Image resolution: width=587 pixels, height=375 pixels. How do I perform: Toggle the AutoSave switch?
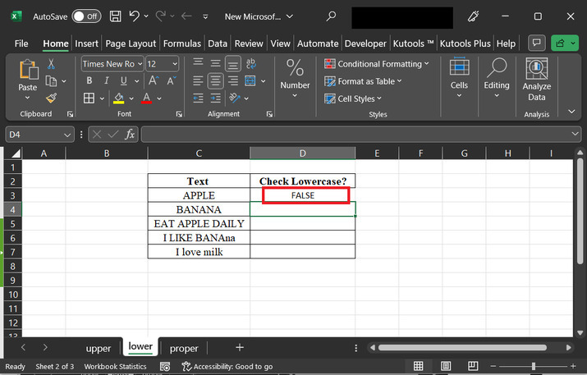[86, 16]
